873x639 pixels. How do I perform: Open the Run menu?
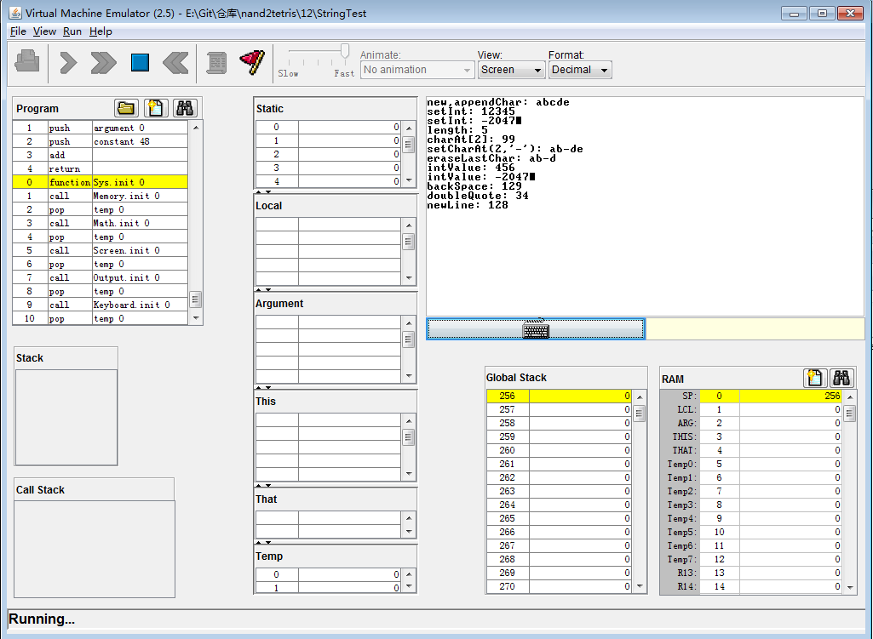click(72, 31)
